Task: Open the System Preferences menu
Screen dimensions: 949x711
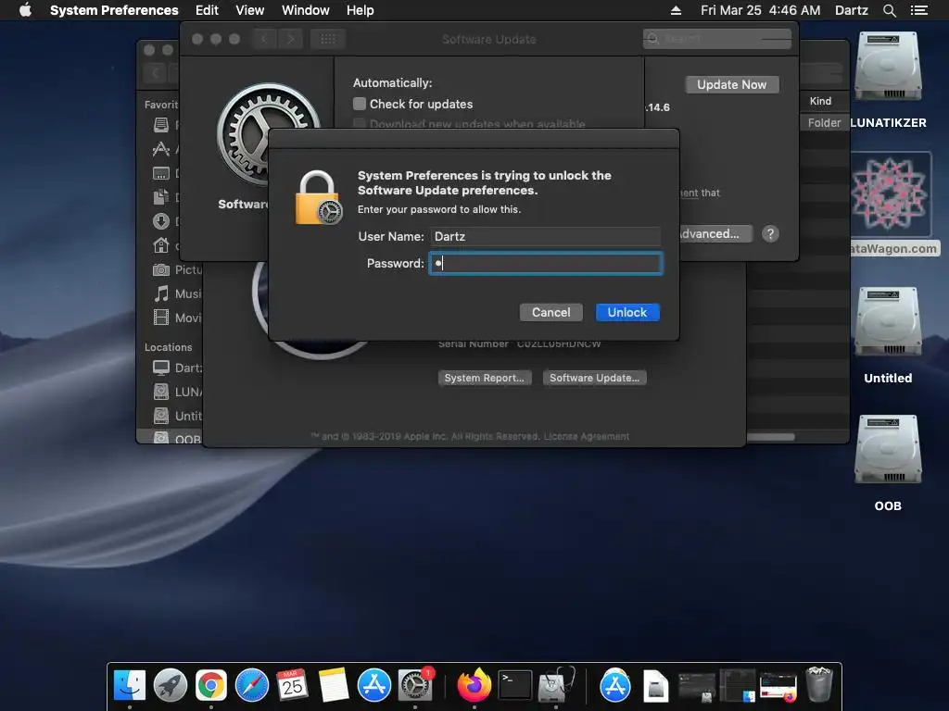Action: [114, 10]
